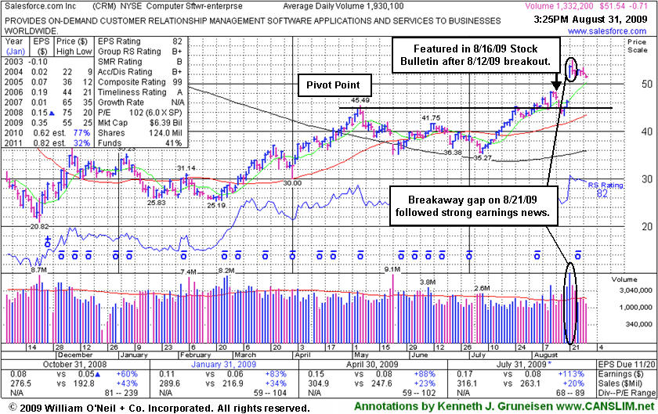Select the 30.00 price label
The width and height of the screenshot is (658, 414).
292,183
